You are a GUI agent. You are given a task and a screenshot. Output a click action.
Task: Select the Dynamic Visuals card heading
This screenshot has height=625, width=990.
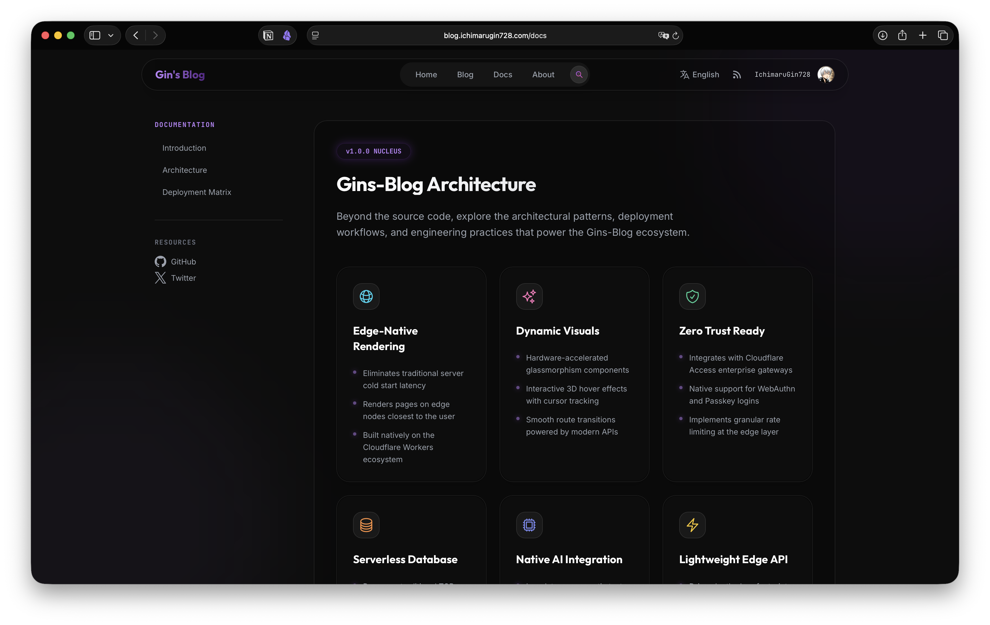[557, 331]
